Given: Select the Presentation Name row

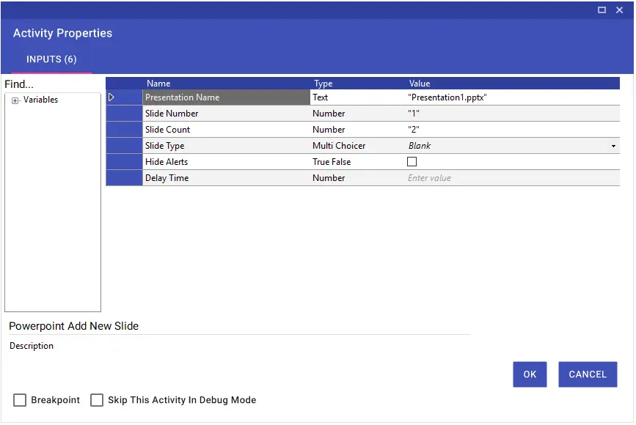Looking at the screenshot, I should tap(362, 97).
